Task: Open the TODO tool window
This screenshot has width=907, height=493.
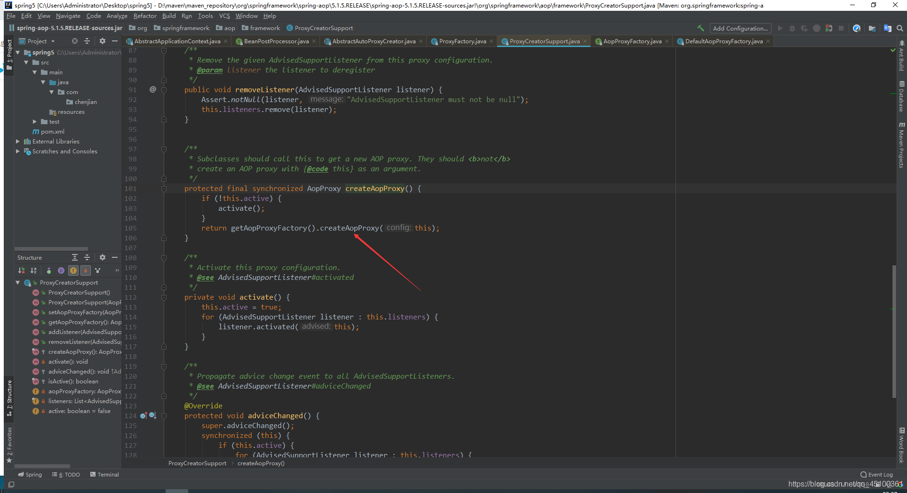Action: point(66,475)
